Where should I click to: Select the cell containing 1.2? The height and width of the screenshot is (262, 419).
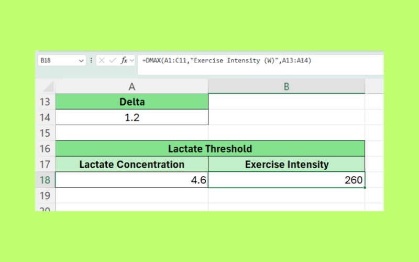pos(131,117)
